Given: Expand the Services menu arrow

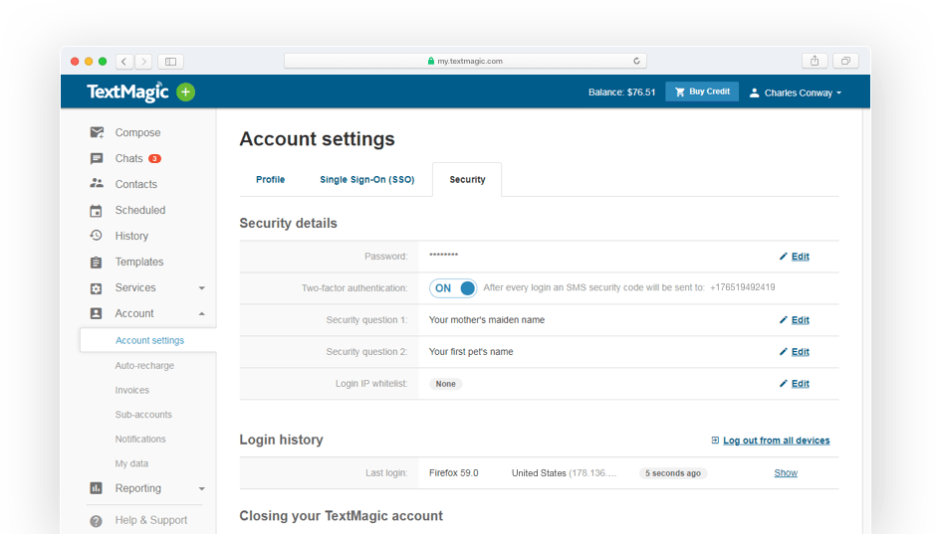Looking at the screenshot, I should click(202, 287).
